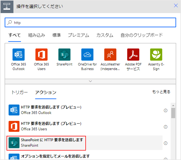Show info for Office 365 Outlook HTTP action

[x=166, y=111]
